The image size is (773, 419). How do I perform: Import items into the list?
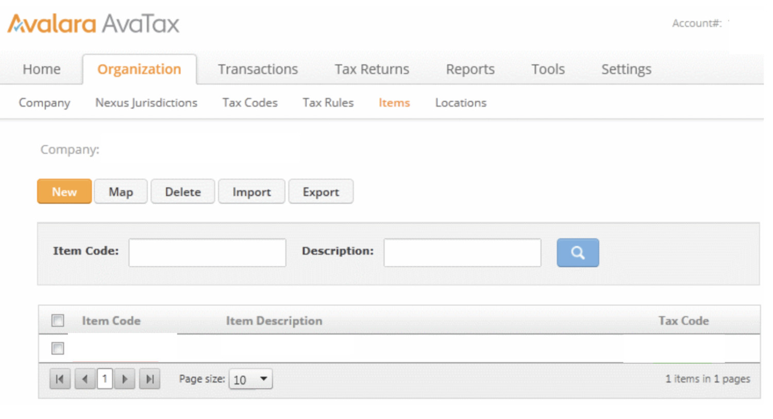[251, 191]
